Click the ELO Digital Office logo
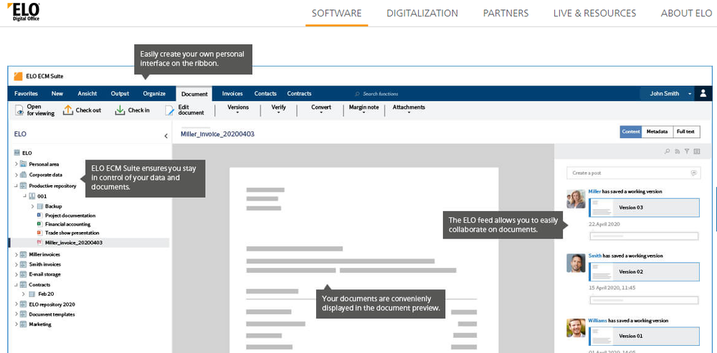Screen dimensions: 717x353 pyautogui.click(x=24, y=12)
